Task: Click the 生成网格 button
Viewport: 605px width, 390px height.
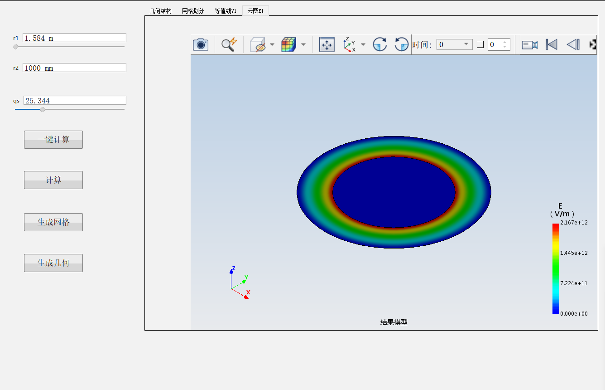Action: coord(53,222)
